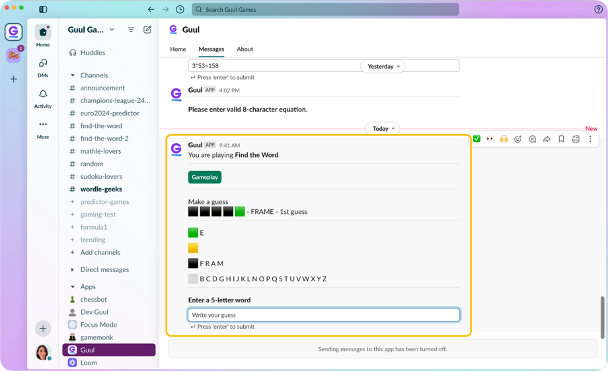
Task: React with the raised hands emoji
Action: tap(504, 139)
